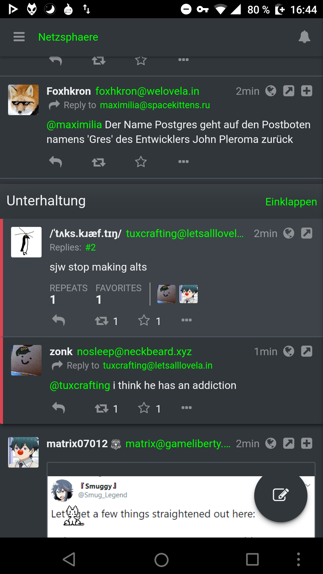Jump to reply #2 link

tap(91, 248)
